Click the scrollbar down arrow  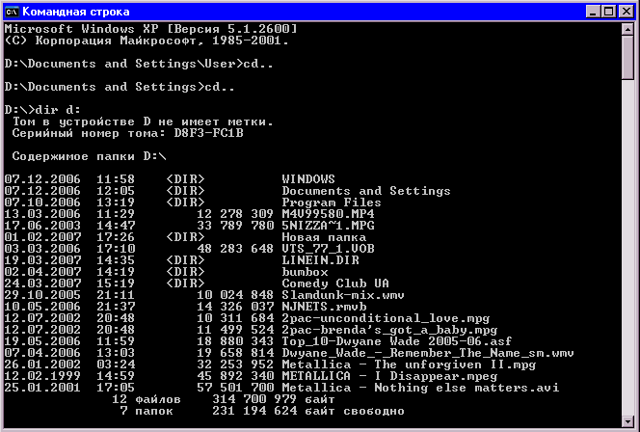[627, 420]
